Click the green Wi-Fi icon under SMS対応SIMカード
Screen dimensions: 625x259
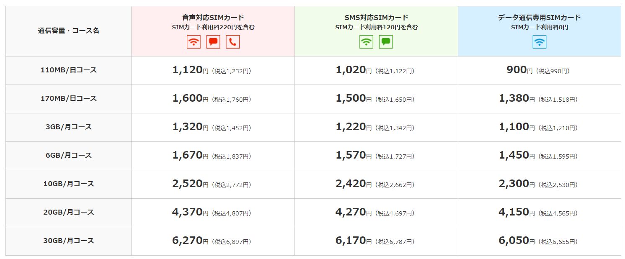pos(367,42)
